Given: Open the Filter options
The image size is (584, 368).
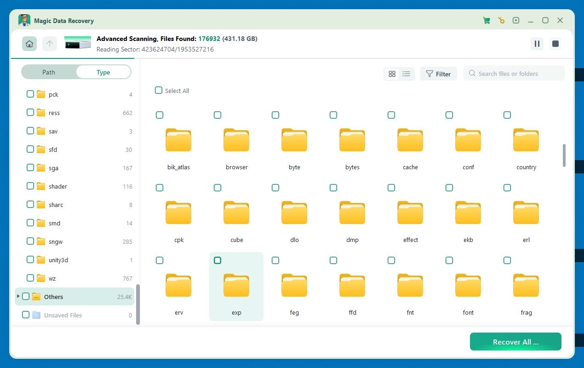Looking at the screenshot, I should coord(438,74).
